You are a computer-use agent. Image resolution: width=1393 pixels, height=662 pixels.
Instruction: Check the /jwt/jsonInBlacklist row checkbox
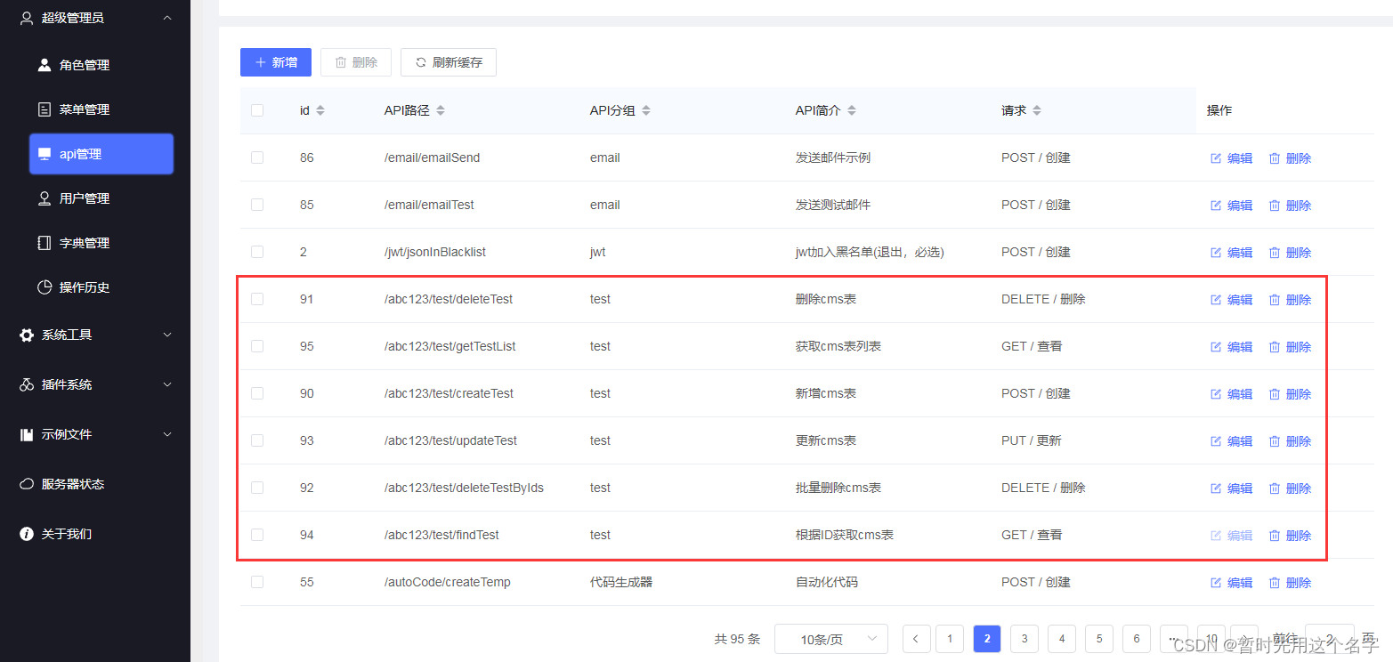click(257, 252)
